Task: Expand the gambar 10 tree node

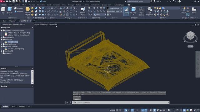Action: point(1,51)
